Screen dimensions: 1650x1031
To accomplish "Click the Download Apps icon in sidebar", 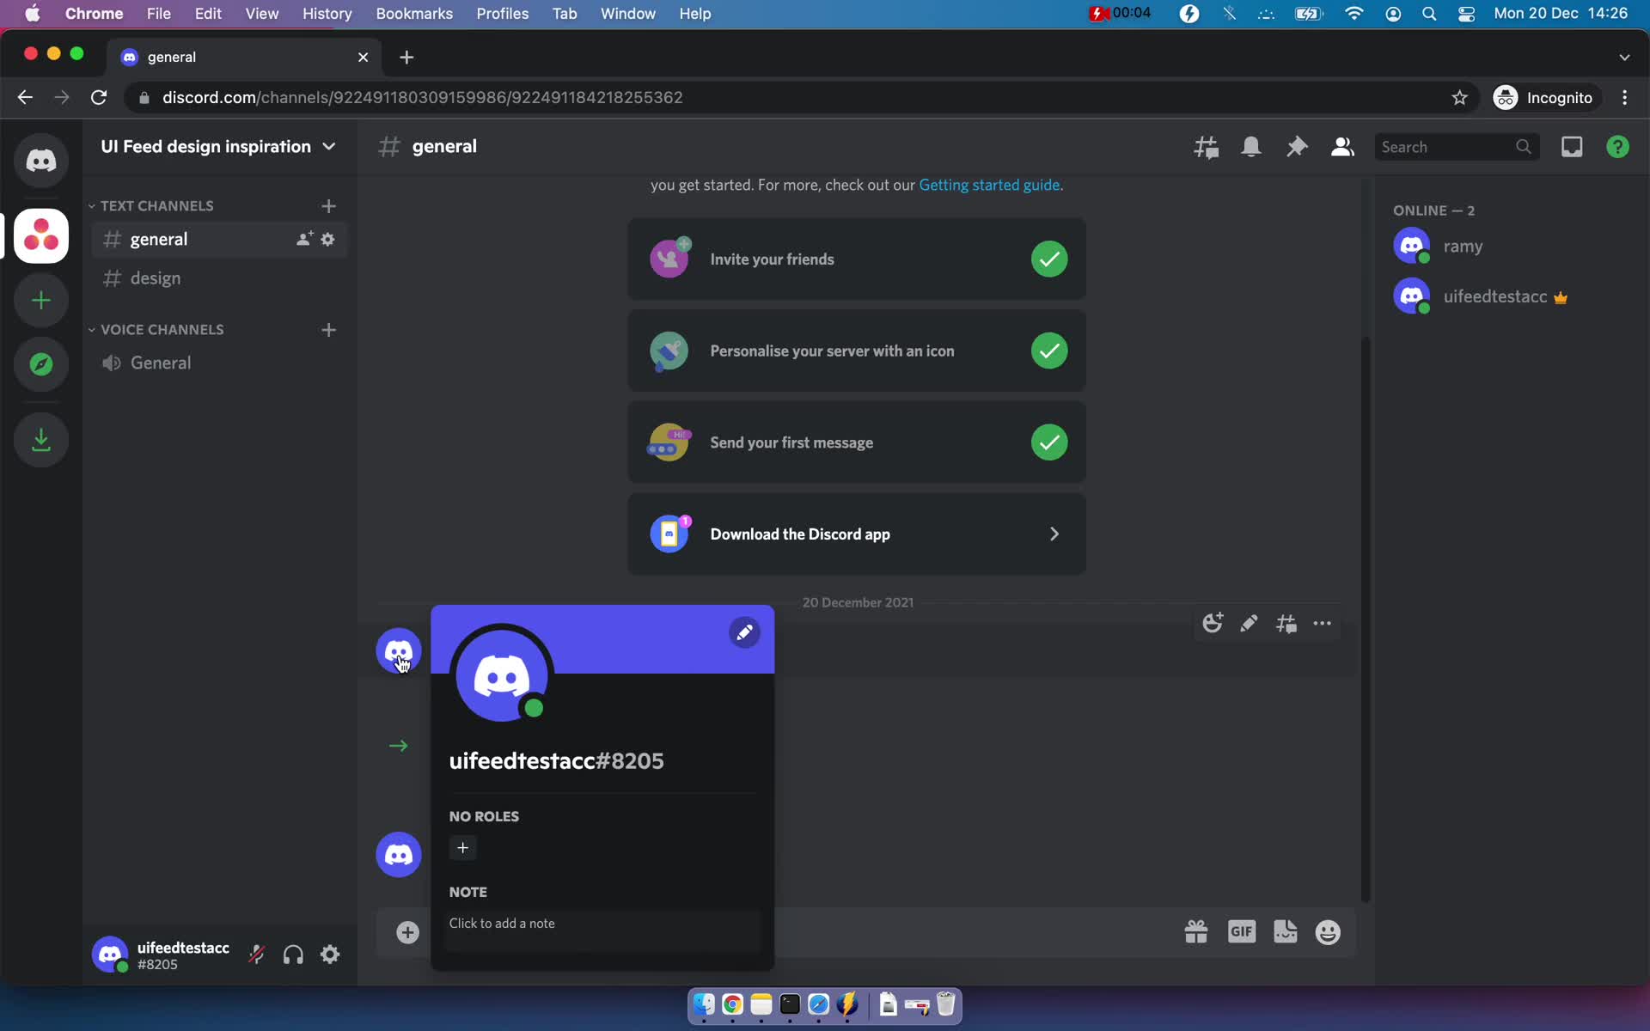I will (x=40, y=440).
